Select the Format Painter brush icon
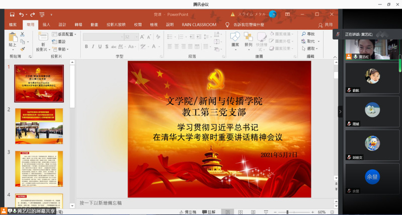Image resolution: width=402 pixels, height=215 pixels. [x=23, y=49]
